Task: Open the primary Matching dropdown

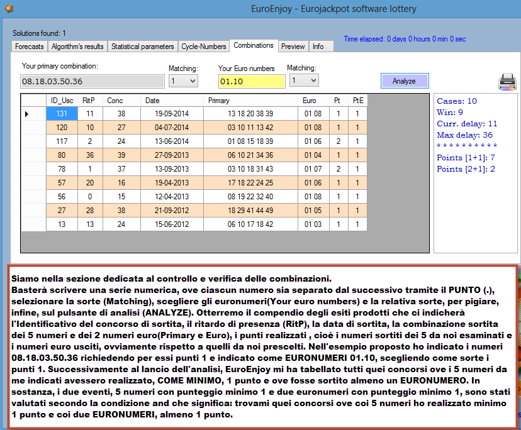Action: click(183, 81)
